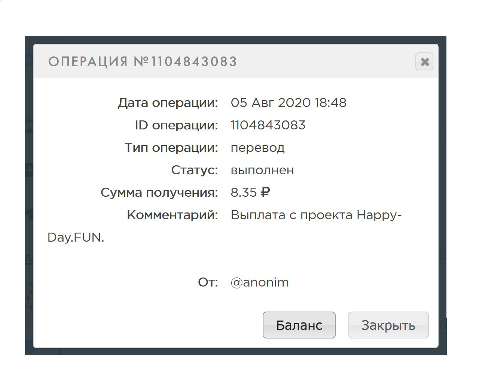This screenshot has height=383, width=479.
Task: Click the dialog title ОПЕРАЦИЯ №1104843083
Action: click(143, 62)
